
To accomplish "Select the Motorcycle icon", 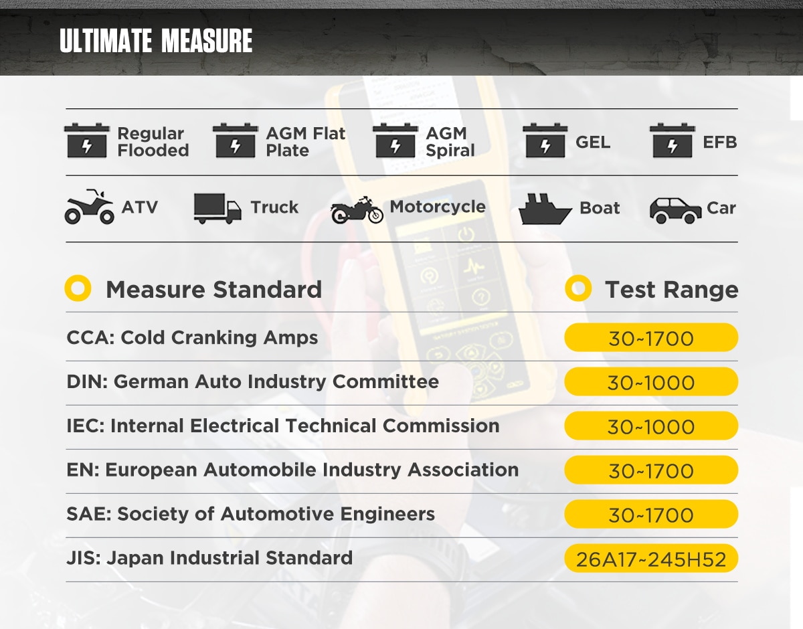I will pos(357,210).
